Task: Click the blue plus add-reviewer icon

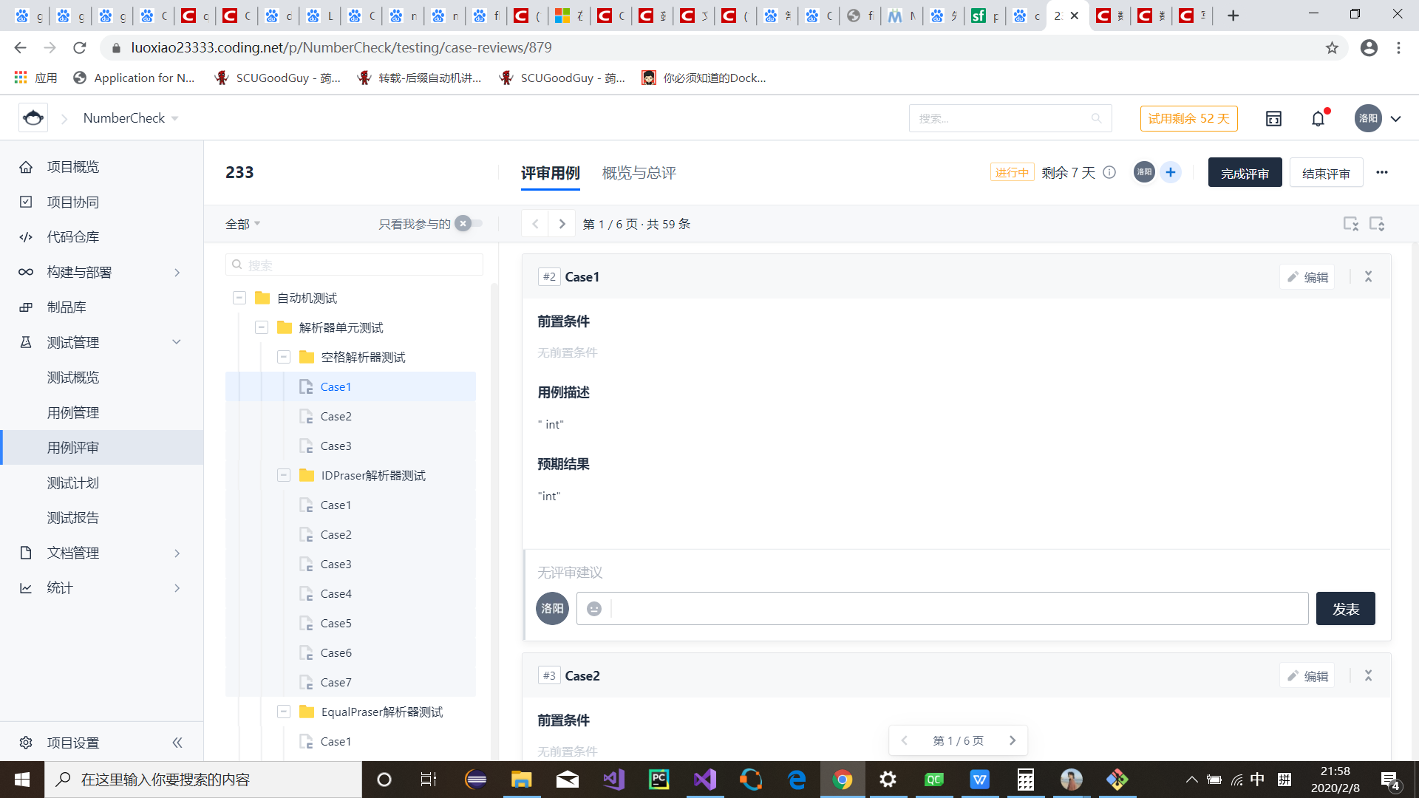Action: coord(1171,172)
